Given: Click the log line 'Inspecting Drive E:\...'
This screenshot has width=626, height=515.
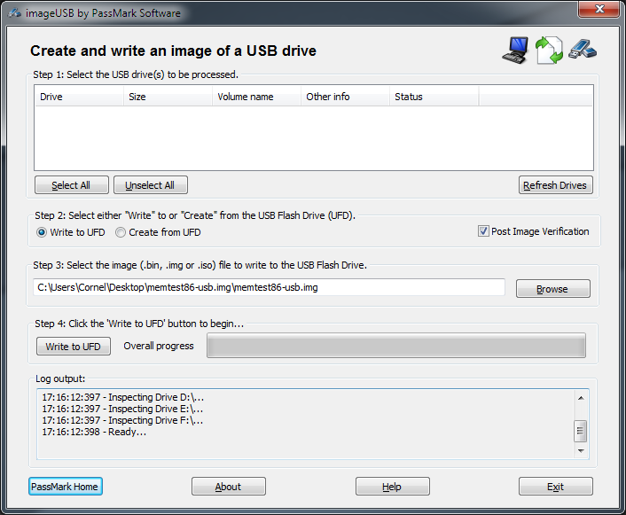Looking at the screenshot, I should (122, 409).
